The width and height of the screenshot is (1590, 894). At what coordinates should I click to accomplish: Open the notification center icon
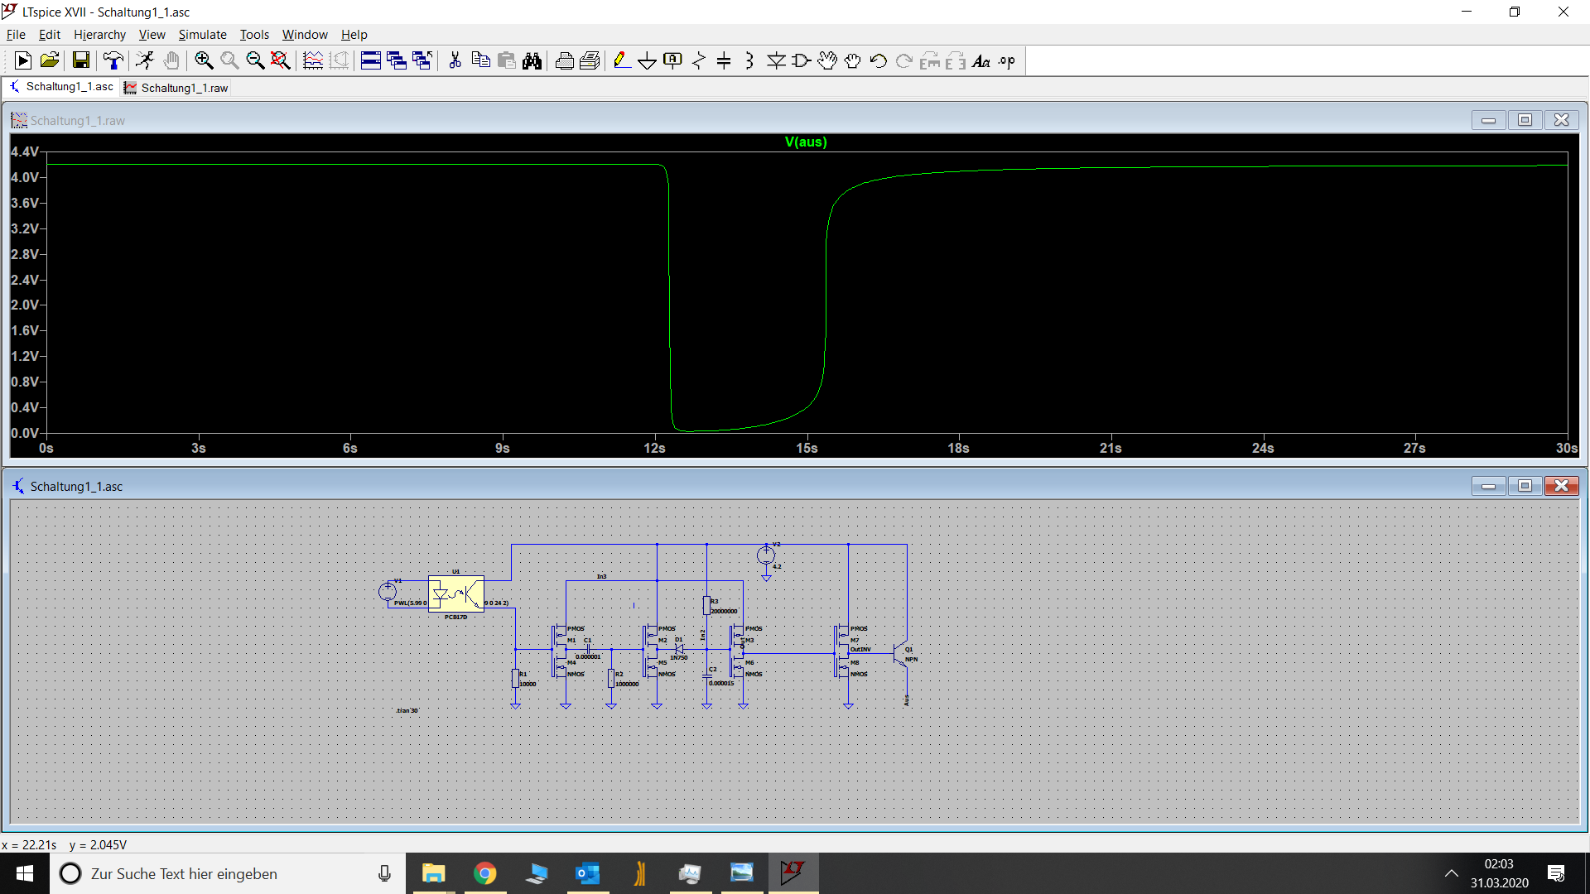click(1556, 873)
